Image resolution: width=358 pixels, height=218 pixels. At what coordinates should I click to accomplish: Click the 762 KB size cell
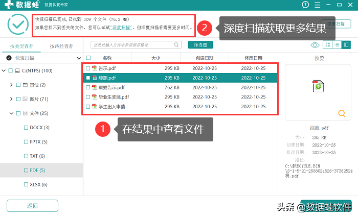(x=172, y=87)
